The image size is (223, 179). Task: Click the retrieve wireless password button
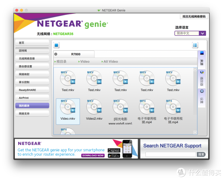(194, 17)
